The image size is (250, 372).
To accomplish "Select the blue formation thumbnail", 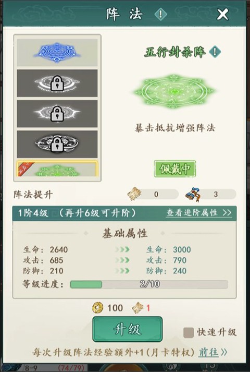I will pyautogui.click(x=57, y=52).
